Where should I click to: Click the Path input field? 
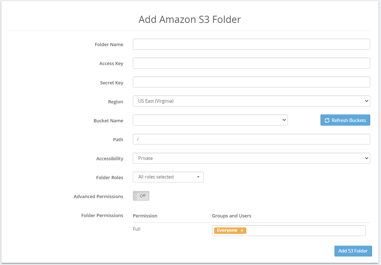coord(251,139)
